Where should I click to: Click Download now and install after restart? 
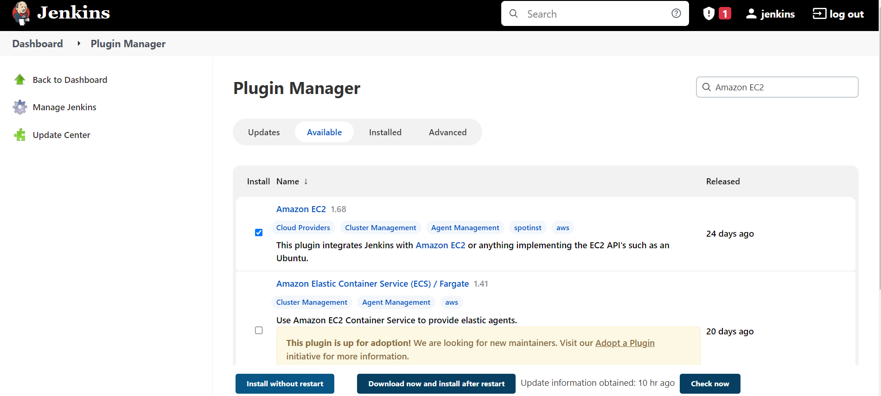pyautogui.click(x=436, y=383)
